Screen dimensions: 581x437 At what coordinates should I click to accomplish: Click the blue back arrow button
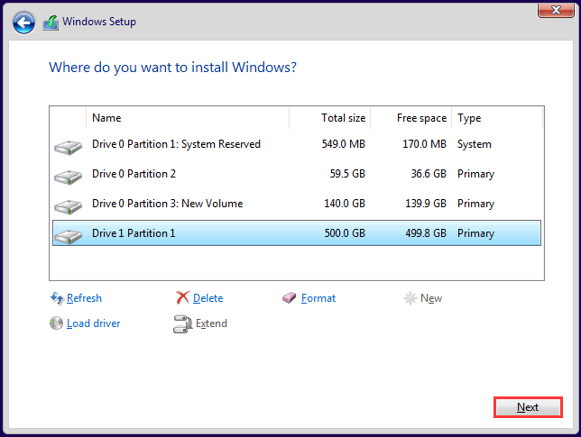coord(23,23)
